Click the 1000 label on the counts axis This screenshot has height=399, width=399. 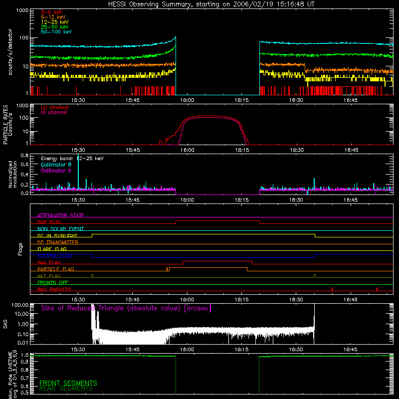tap(22, 10)
